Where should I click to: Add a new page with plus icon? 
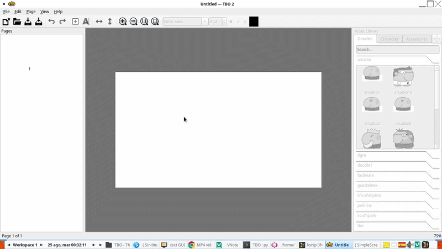[x=75, y=22]
